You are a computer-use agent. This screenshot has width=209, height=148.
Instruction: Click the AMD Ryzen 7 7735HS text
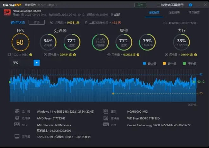(51, 118)
